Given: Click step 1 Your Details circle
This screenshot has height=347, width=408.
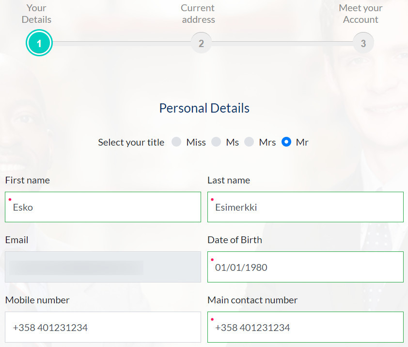Looking at the screenshot, I should pos(39,43).
